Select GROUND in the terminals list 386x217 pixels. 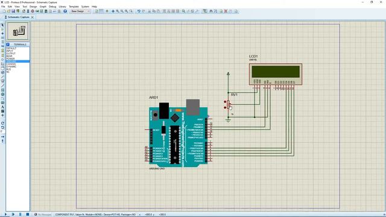tap(17, 61)
